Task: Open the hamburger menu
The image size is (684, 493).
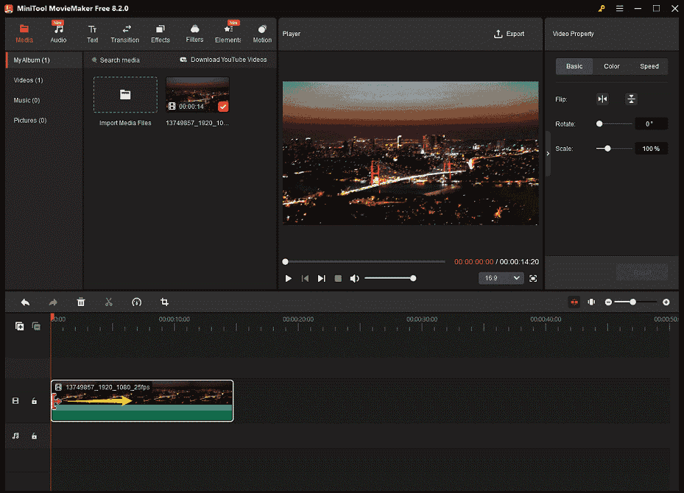Action: [x=619, y=8]
